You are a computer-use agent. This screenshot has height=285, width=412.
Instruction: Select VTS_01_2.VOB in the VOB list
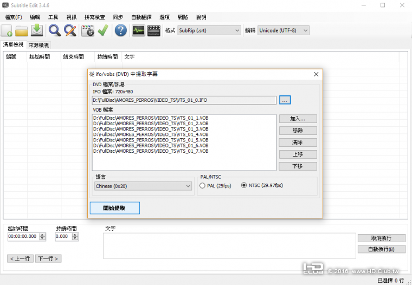(151, 124)
